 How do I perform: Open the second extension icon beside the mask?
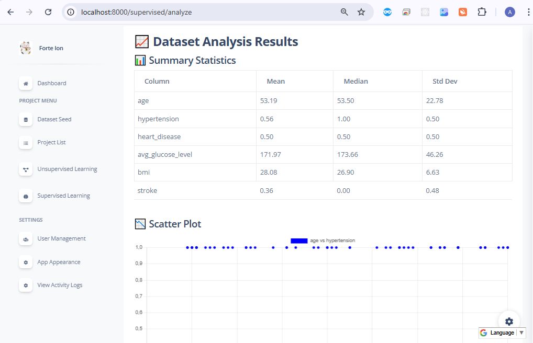click(x=406, y=12)
